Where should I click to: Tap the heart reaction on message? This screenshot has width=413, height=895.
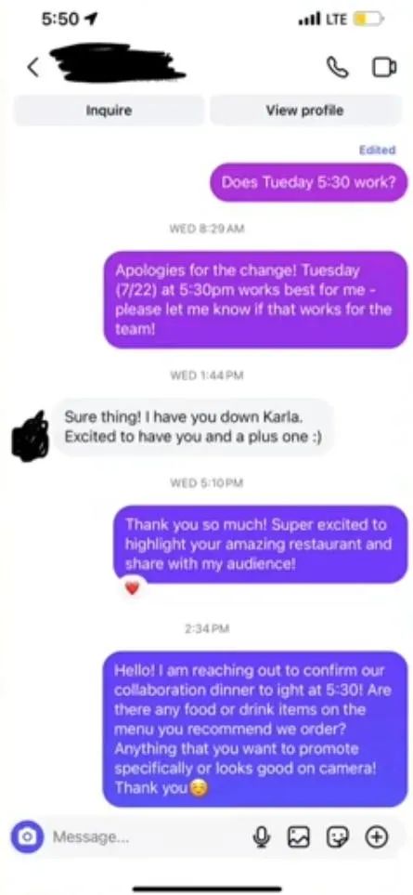[132, 588]
